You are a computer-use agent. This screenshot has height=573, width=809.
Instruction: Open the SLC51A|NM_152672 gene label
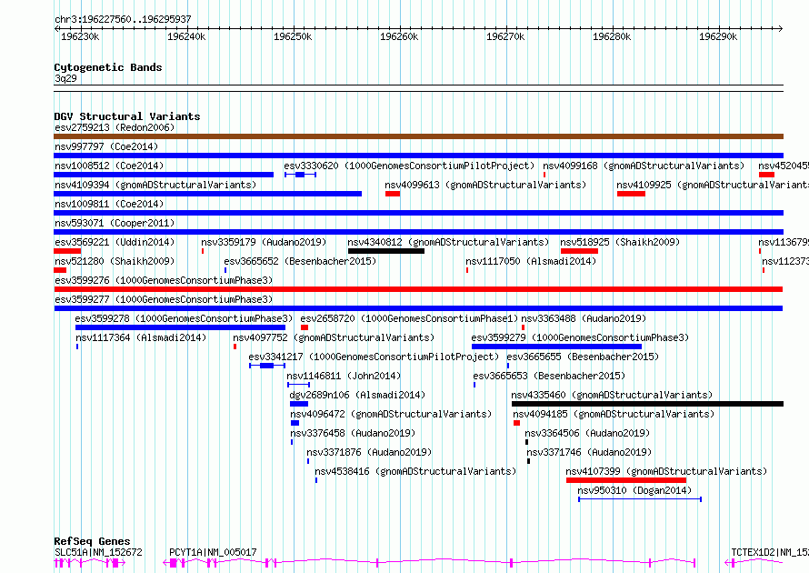(98, 552)
